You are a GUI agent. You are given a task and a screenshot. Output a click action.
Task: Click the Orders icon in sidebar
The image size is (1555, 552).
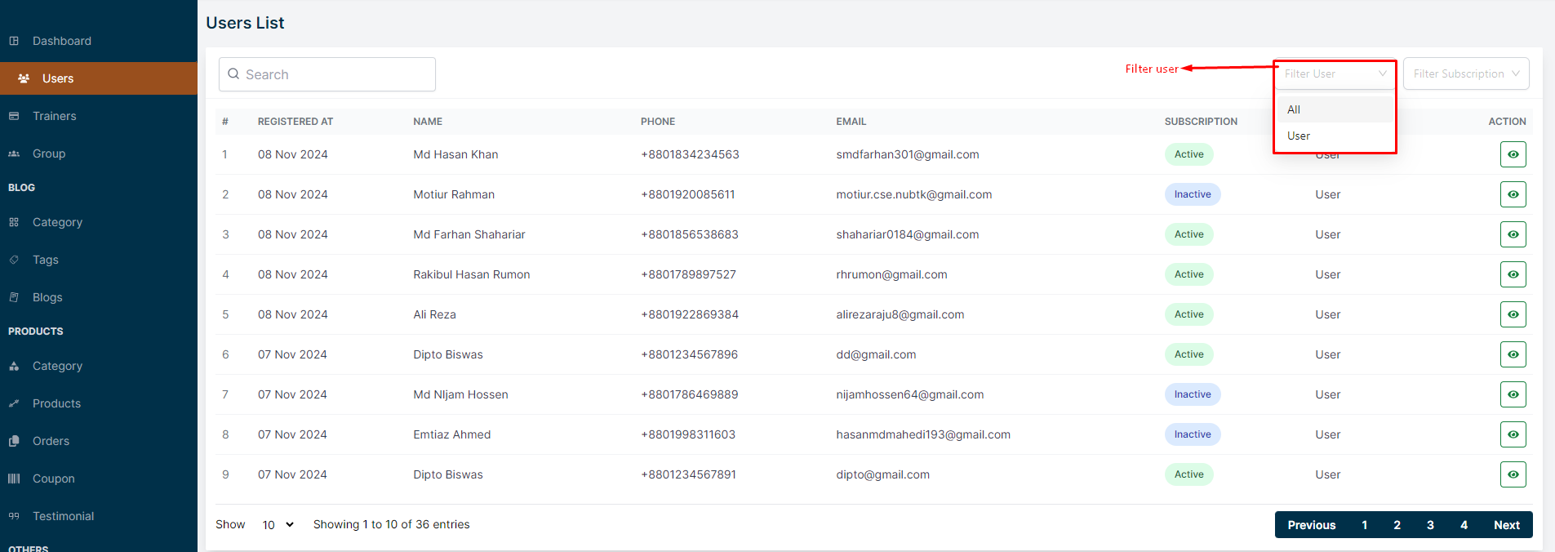click(x=14, y=441)
